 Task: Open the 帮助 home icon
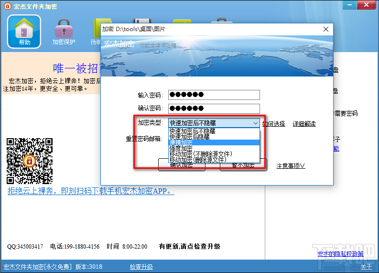click(24, 32)
